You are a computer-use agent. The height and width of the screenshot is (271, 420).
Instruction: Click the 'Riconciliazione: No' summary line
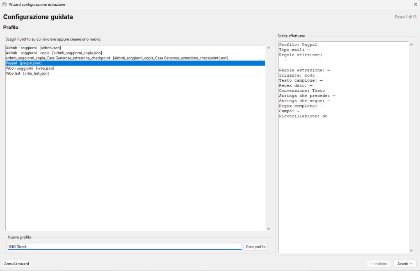click(x=303, y=116)
